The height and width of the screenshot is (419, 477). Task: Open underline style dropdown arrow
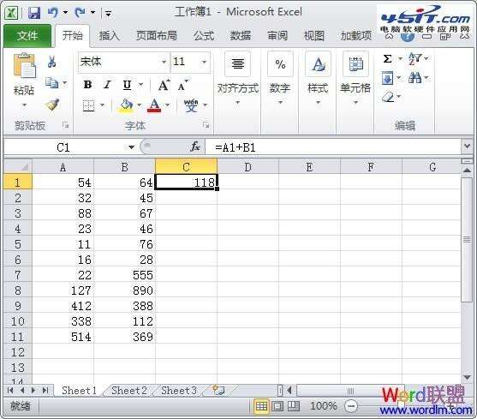[140, 85]
